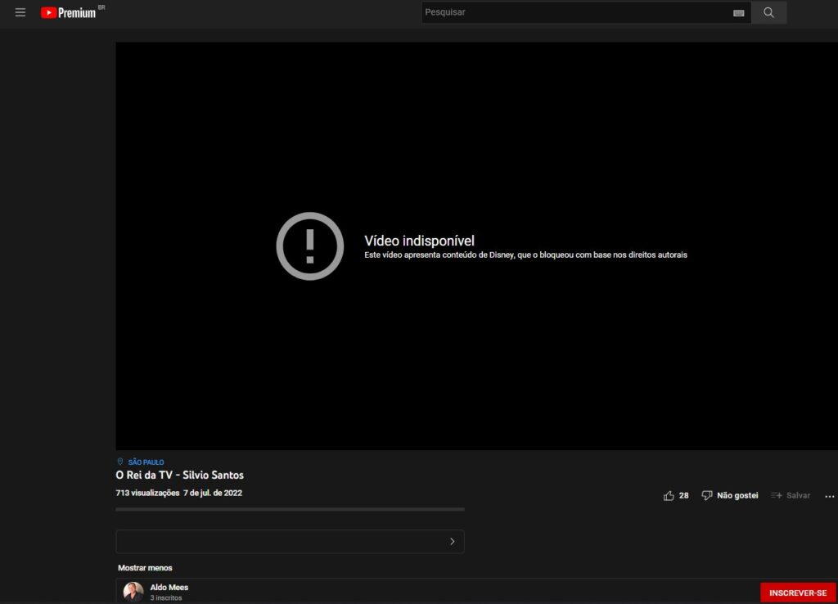The height and width of the screenshot is (604, 838).
Task: Click the YouTube Premium logo
Action: click(69, 12)
